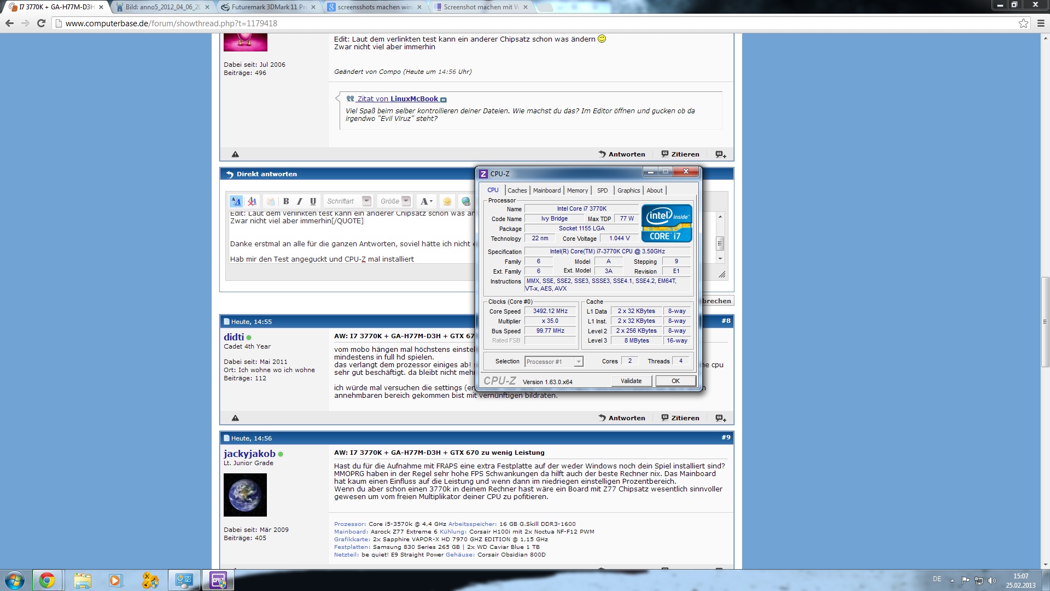Insert a smiley via smiley icon
The height and width of the screenshot is (591, 1050).
click(447, 201)
